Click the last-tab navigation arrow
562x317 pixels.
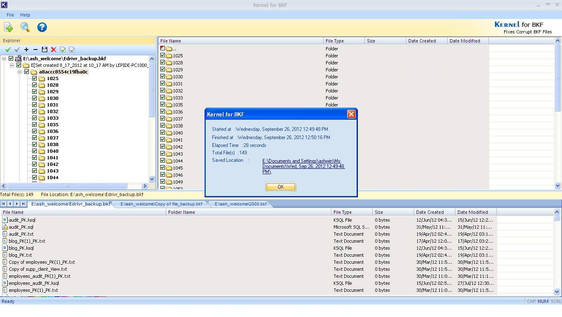23,204
